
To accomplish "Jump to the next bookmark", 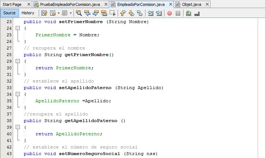I will point(131,13).
